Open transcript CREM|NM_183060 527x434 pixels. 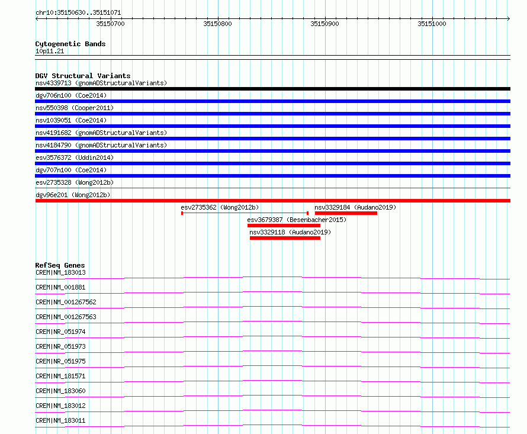[x=60, y=391]
